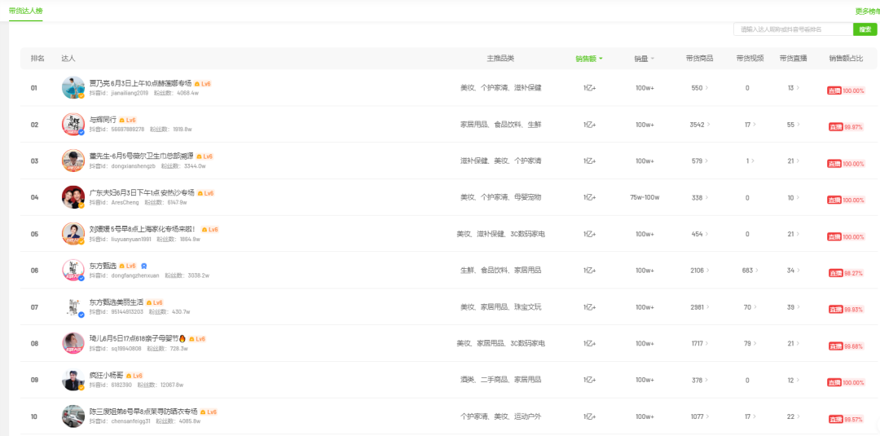Screen dimensions: 880x436
Task: Expand 带货视频 count 683 for 东方甄选
Action: (x=749, y=271)
